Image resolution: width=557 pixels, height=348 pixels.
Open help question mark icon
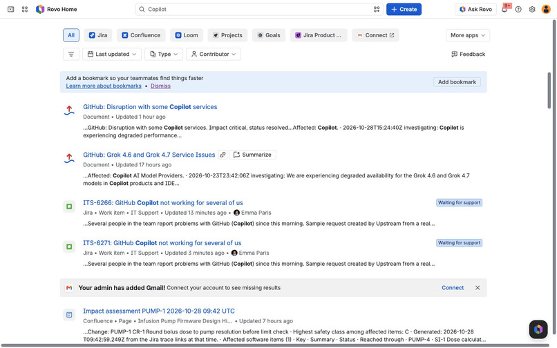point(518,9)
